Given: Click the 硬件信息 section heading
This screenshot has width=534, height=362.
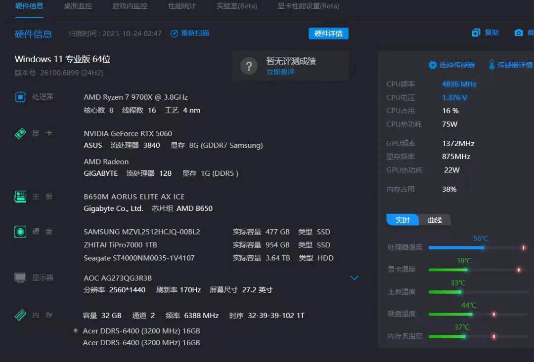Looking at the screenshot, I should tap(34, 34).
